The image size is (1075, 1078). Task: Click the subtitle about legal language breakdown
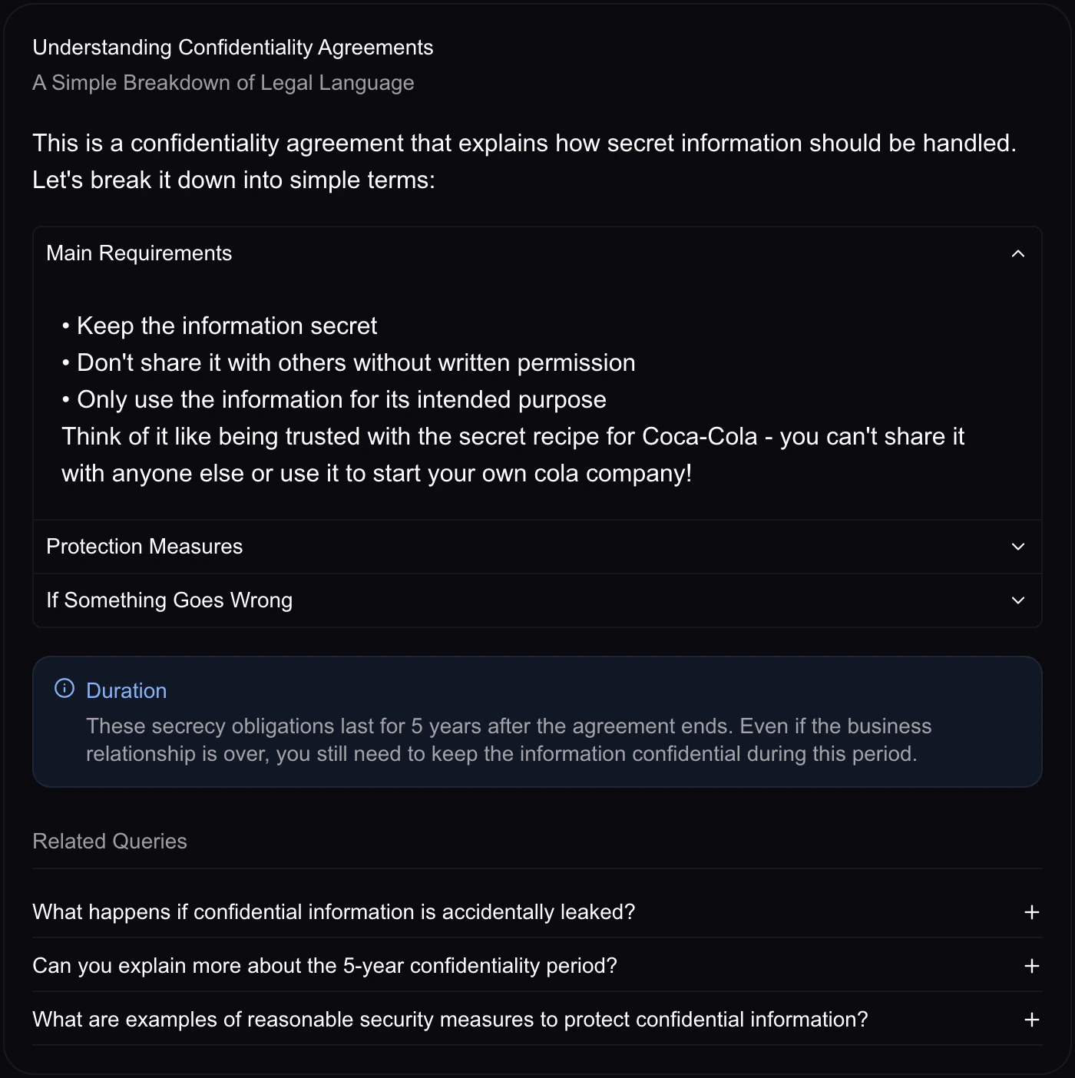tap(223, 82)
